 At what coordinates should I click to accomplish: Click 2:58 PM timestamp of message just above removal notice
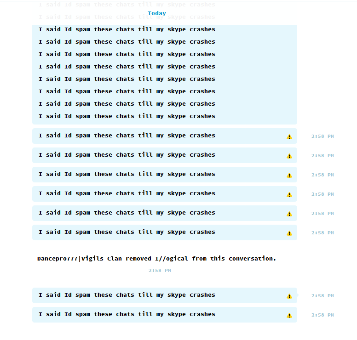322,232
